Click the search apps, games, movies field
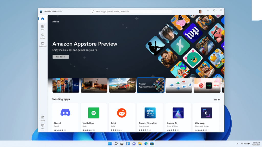This screenshot has width=262, height=147. [131, 11]
